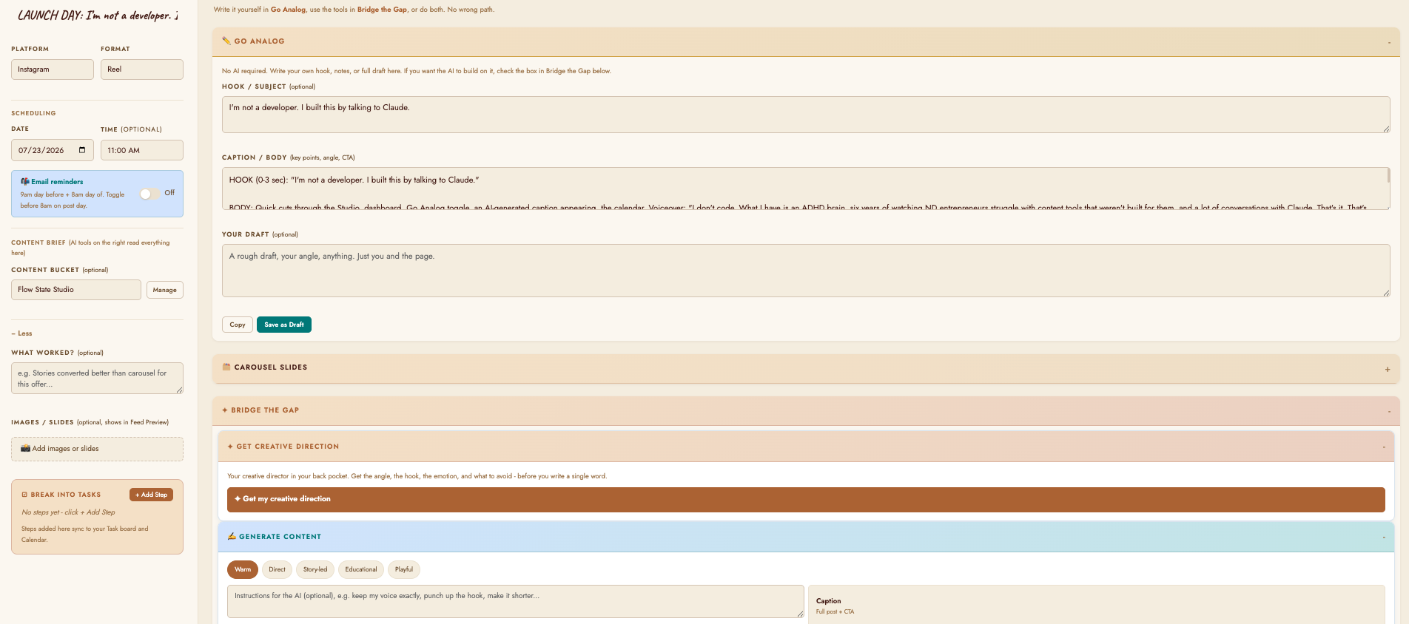Click the pencil icon beside Go Analog

coord(226,41)
